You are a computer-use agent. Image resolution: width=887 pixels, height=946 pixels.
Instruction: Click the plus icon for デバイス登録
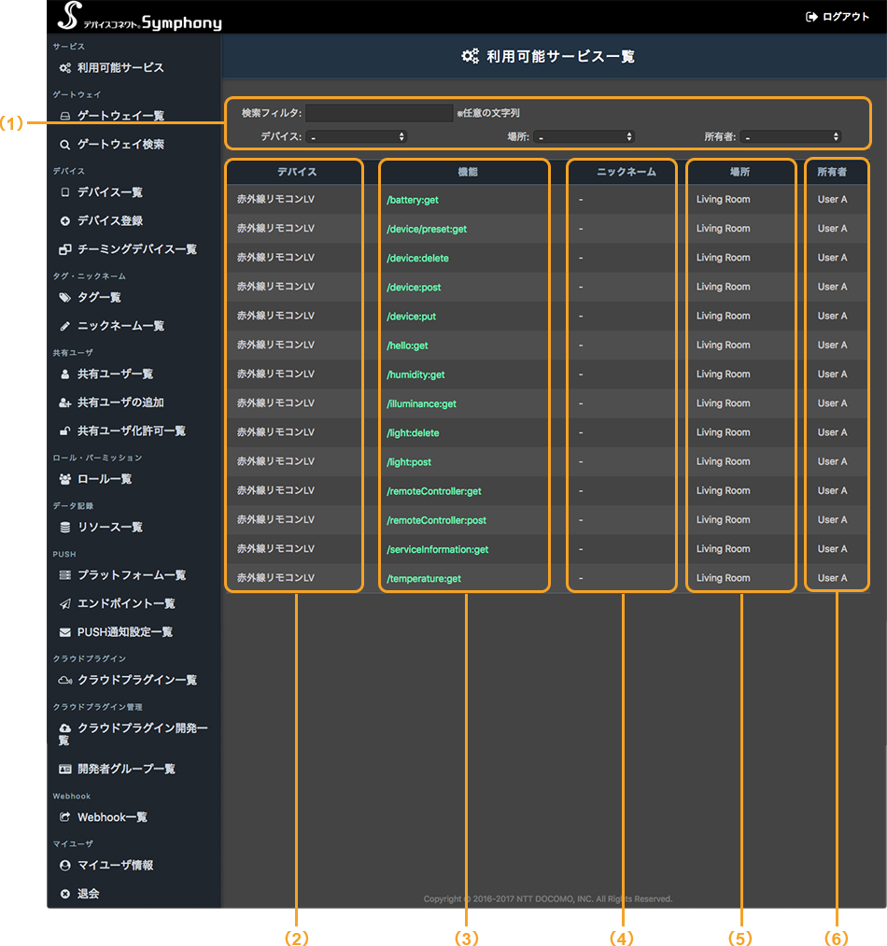pos(64,220)
